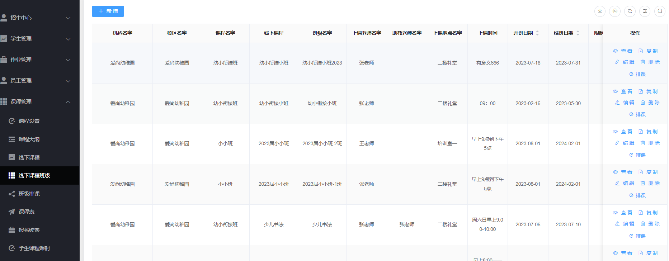Image resolution: width=669 pixels, height=261 pixels.
Task: Open 班级排课 in the sidebar
Action: point(40,194)
